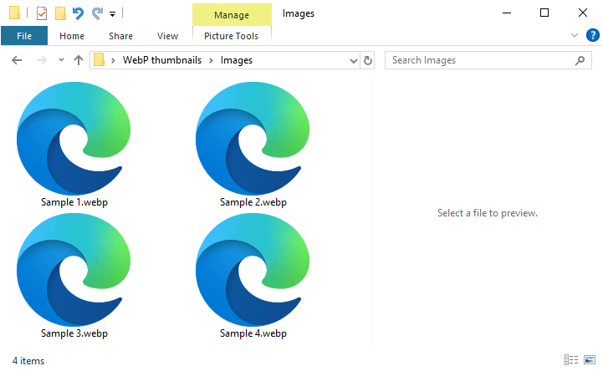This screenshot has width=603, height=371.
Task: Go back with the Back arrow
Action: pos(17,60)
